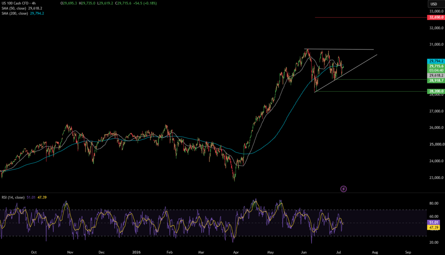This screenshot has height=255, width=445.
Task: Click the 03:04:40 bar countdown label
Action: [436, 70]
